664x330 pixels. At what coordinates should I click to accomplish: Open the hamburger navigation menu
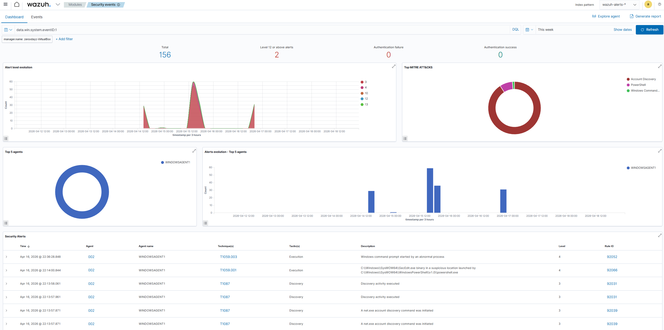5,4
